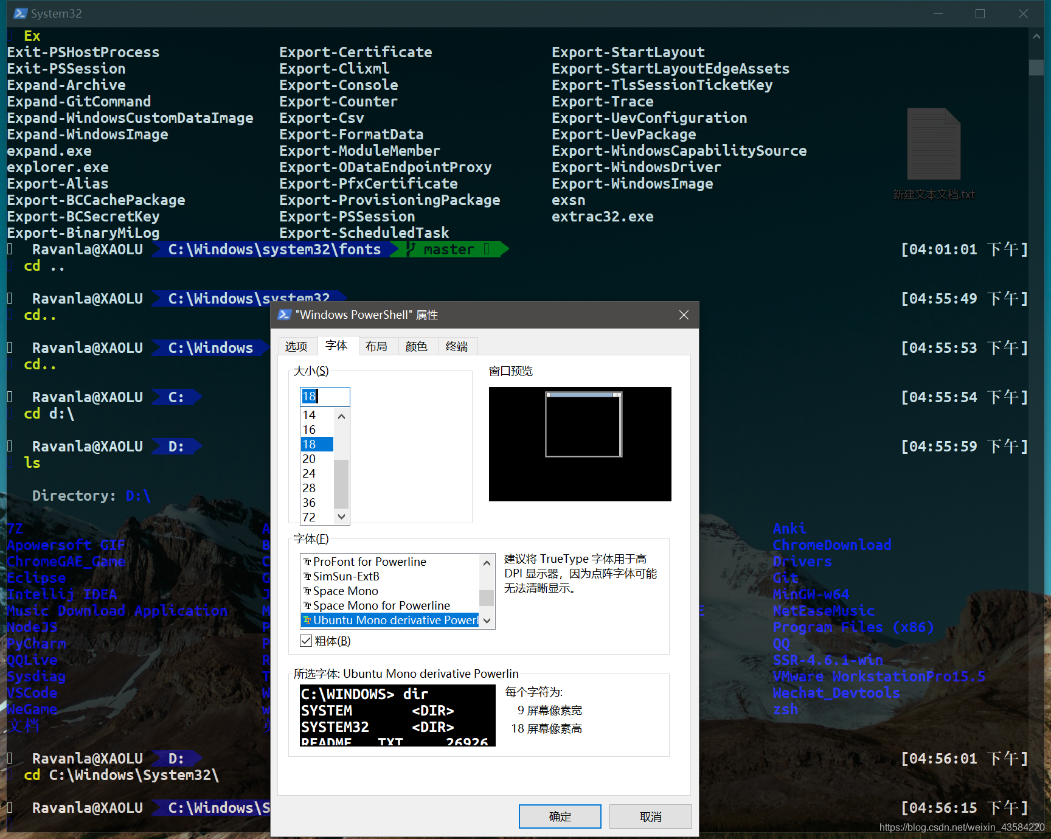Select font size 14 in the list

[x=316, y=415]
